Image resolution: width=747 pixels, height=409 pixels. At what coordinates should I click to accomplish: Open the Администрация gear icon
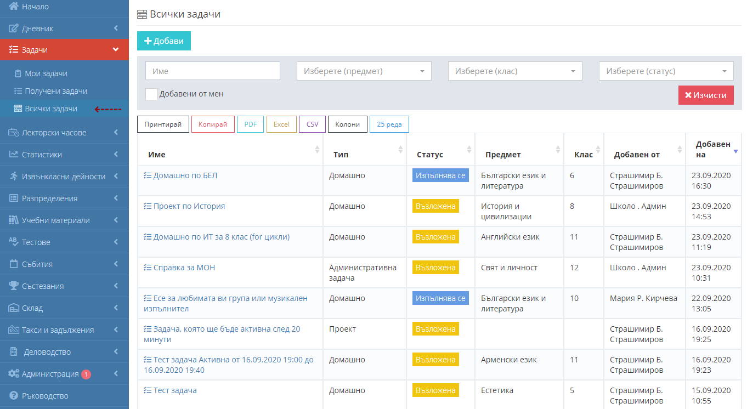click(x=13, y=373)
